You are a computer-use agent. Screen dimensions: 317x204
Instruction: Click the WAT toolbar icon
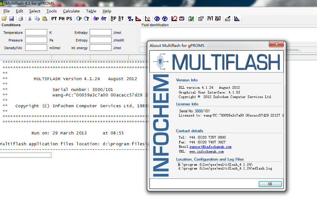(x=130, y=19)
